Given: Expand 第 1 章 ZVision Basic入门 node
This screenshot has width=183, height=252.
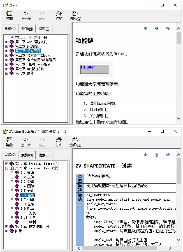Looking at the screenshot, I should click(x=6, y=164).
